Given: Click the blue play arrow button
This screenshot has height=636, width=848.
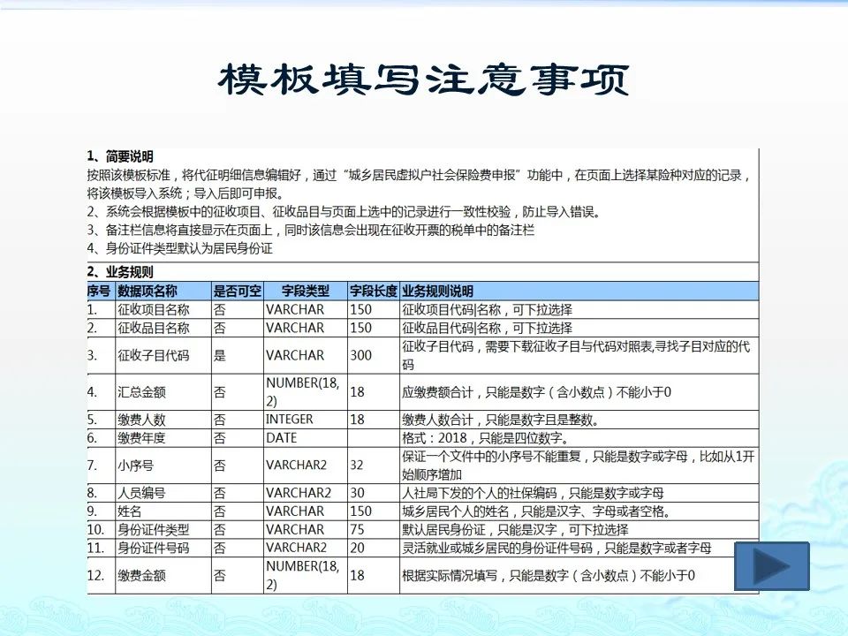Looking at the screenshot, I should (x=772, y=566).
